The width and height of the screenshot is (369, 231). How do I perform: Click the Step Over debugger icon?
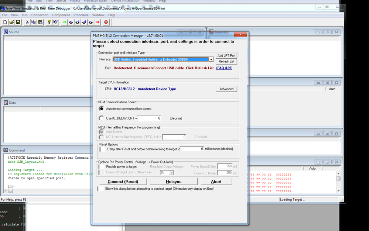[x=78, y=22]
